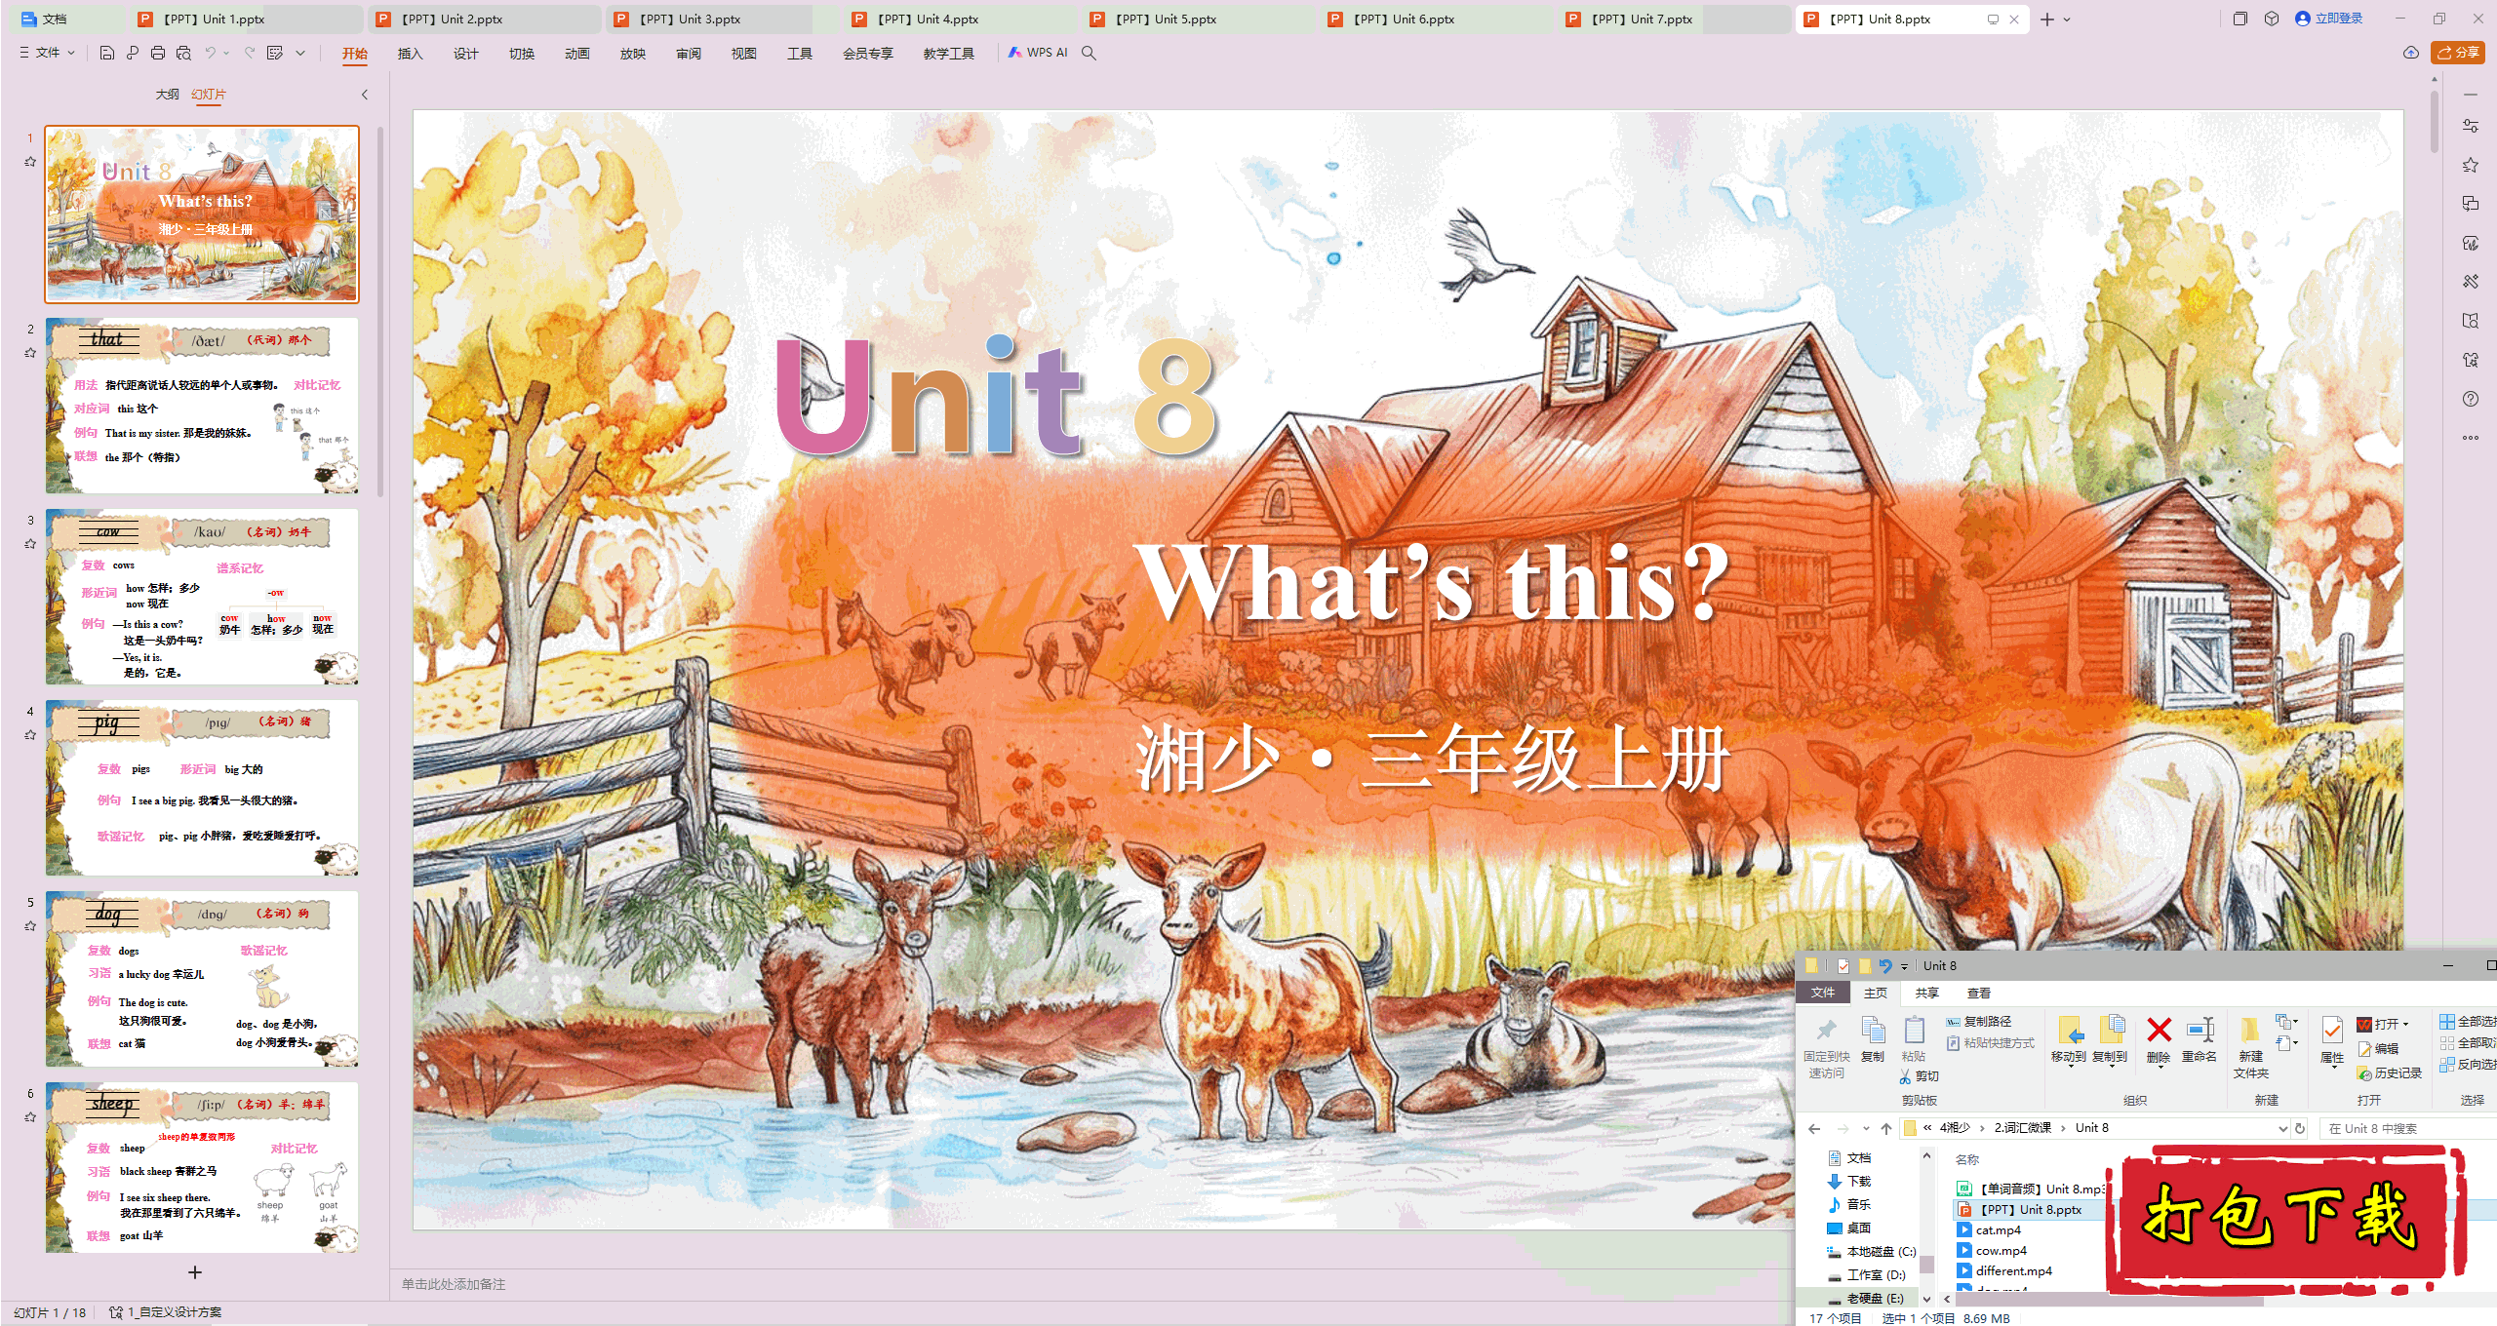
Task: Click the Copy icon in Explorer's clipboard group
Action: coord(1872,1031)
